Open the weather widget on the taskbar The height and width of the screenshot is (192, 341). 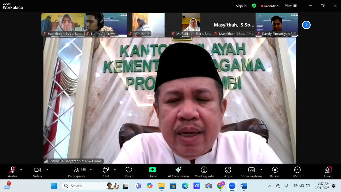tap(7, 186)
